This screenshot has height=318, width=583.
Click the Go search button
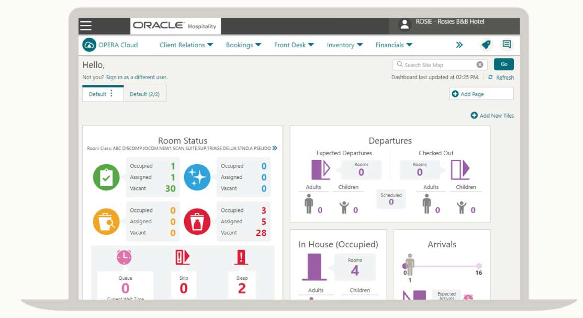click(504, 64)
